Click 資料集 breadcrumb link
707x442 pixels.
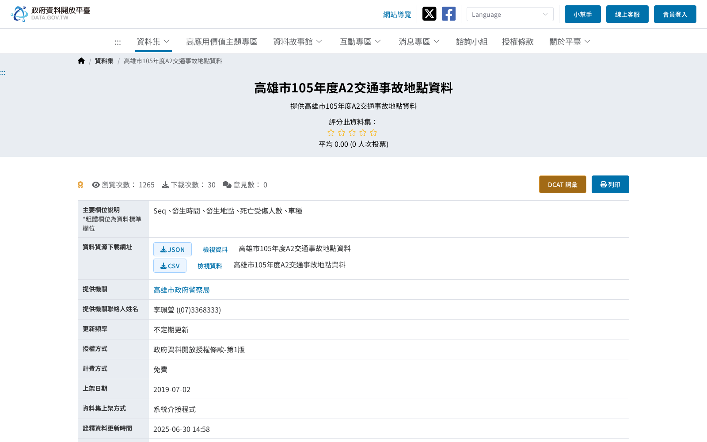(104, 61)
